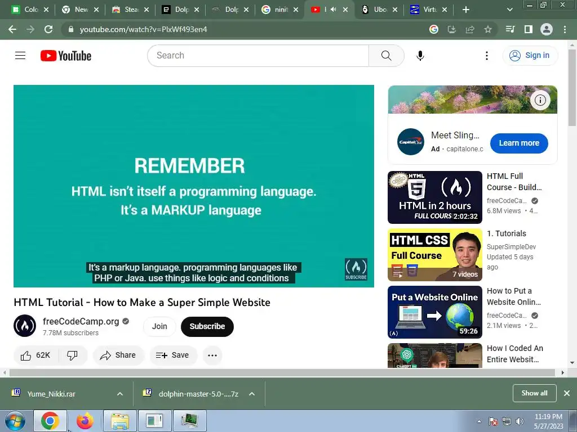This screenshot has height=432, width=577.
Task: Click the Join button
Action: click(159, 326)
